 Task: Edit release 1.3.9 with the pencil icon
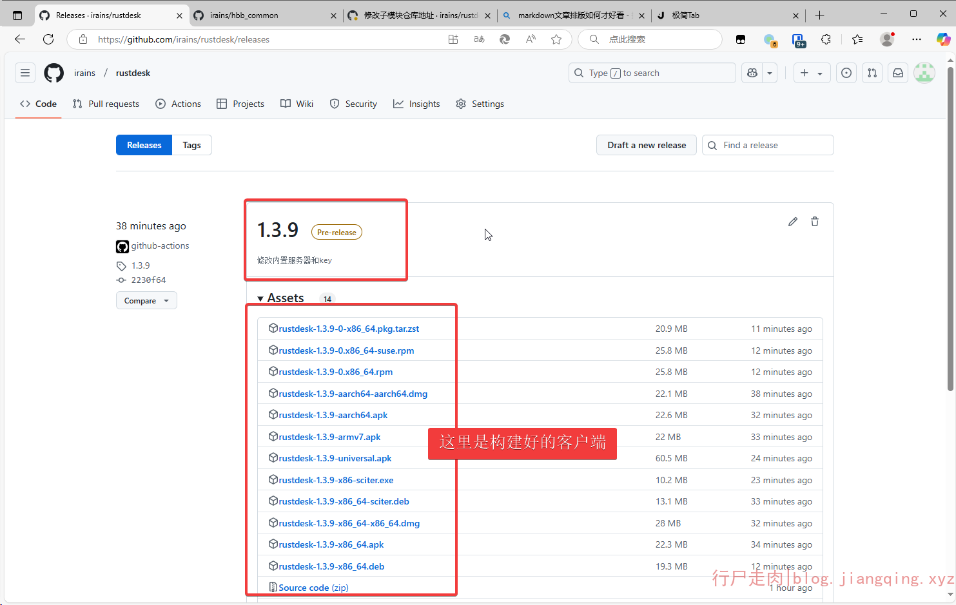793,222
